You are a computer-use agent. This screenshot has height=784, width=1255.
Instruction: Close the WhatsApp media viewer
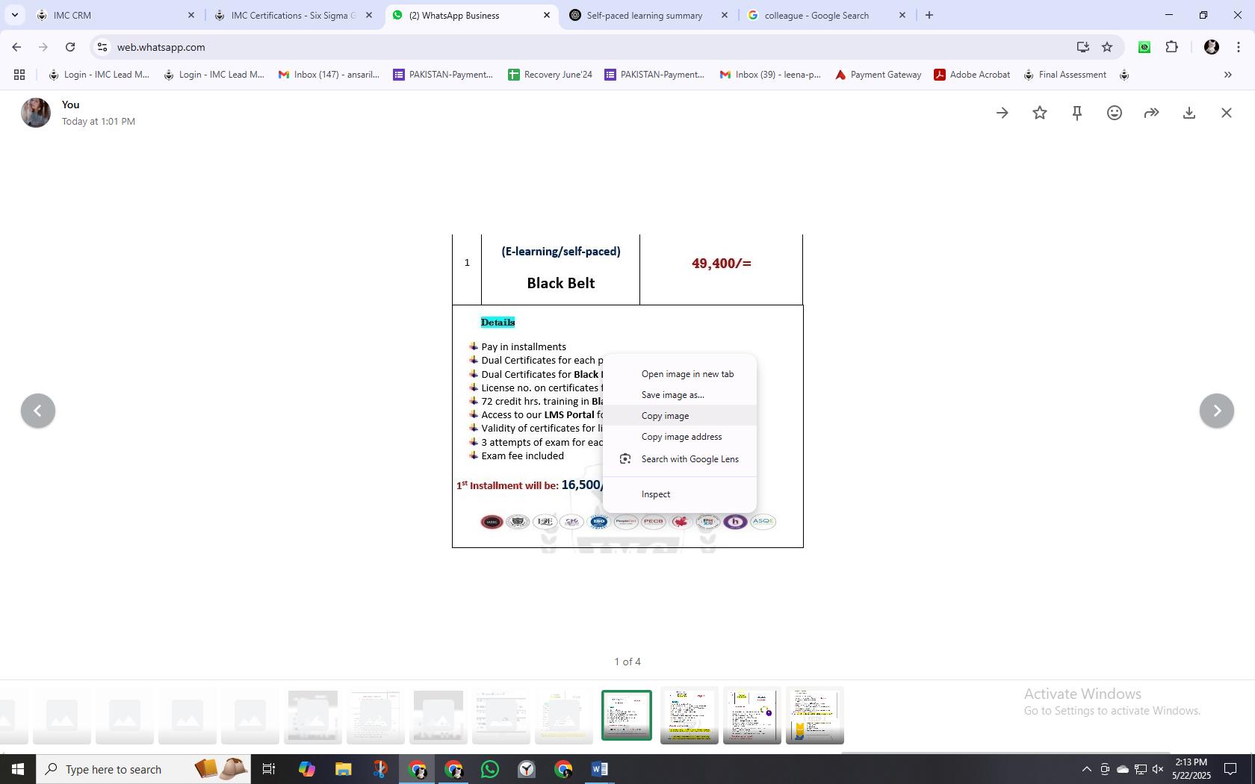tap(1227, 113)
